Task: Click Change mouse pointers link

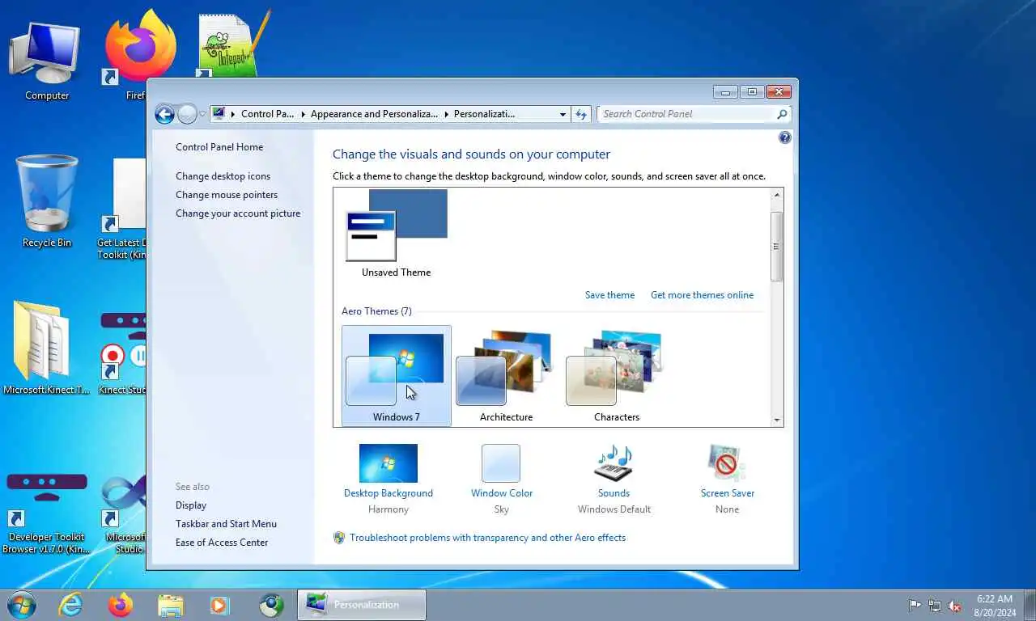Action: click(227, 195)
